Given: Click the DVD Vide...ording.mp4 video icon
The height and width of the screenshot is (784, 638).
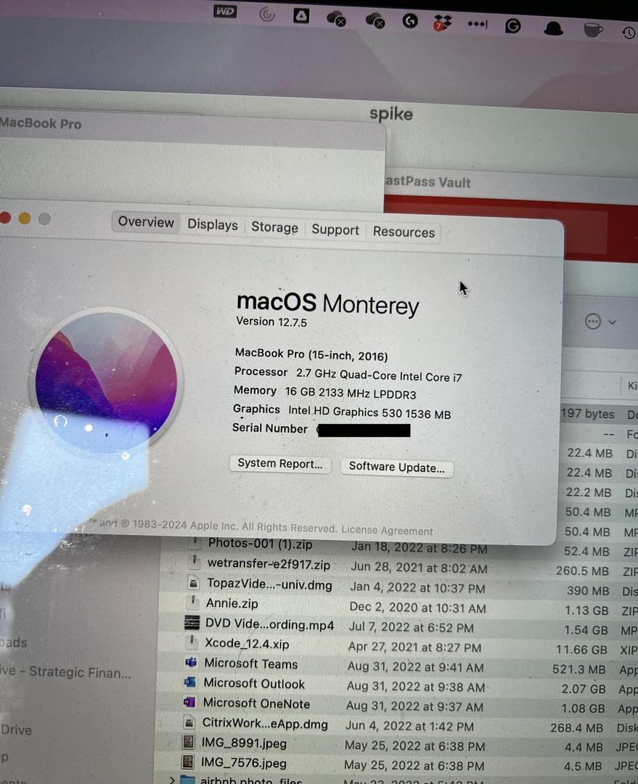Looking at the screenshot, I should (x=192, y=622).
